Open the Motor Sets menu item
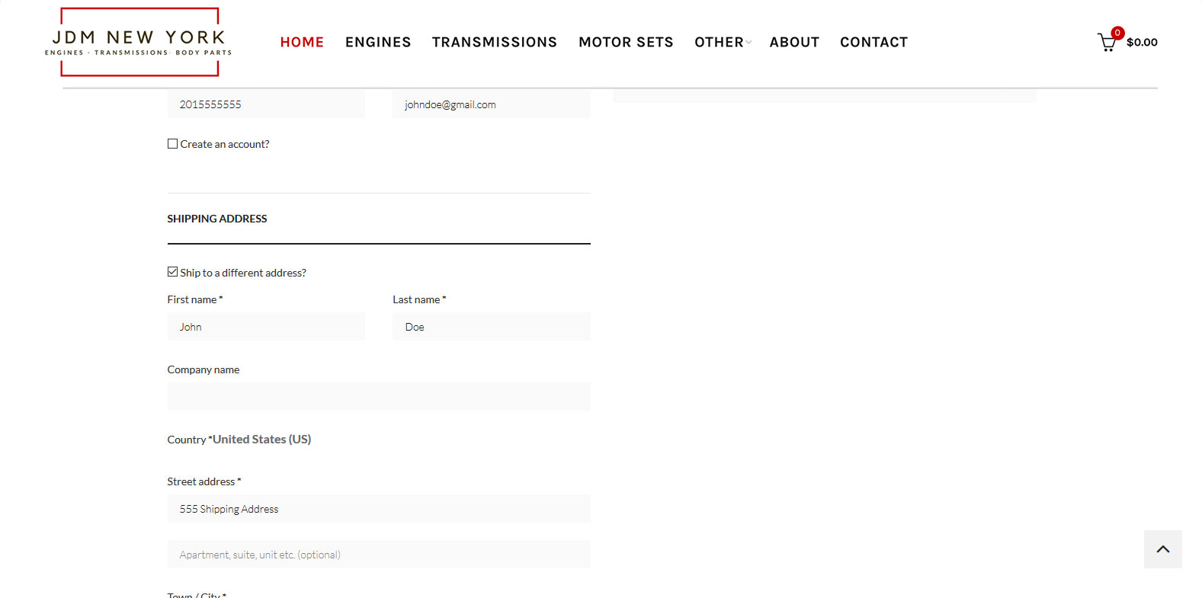 (x=626, y=42)
